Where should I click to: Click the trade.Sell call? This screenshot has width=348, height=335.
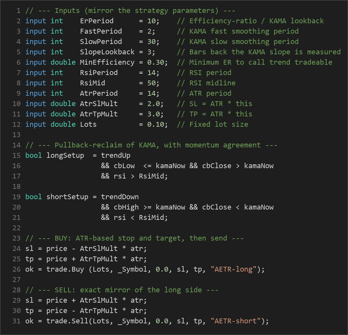67,321
